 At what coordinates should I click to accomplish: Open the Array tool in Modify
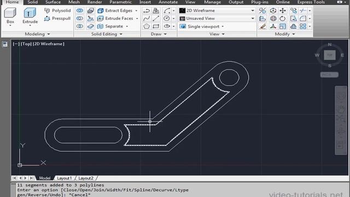click(x=303, y=26)
